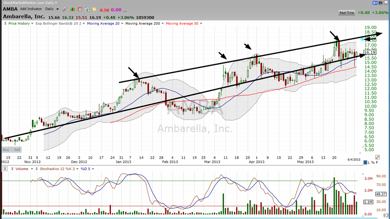Click the 15.51 low price value
Image resolution: width=390 pixels, height=219 pixels.
tap(81, 17)
